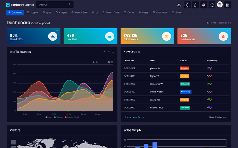Open the Pages menu

pos(143,13)
